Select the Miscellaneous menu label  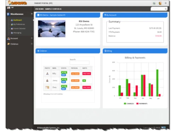coord(17,14)
